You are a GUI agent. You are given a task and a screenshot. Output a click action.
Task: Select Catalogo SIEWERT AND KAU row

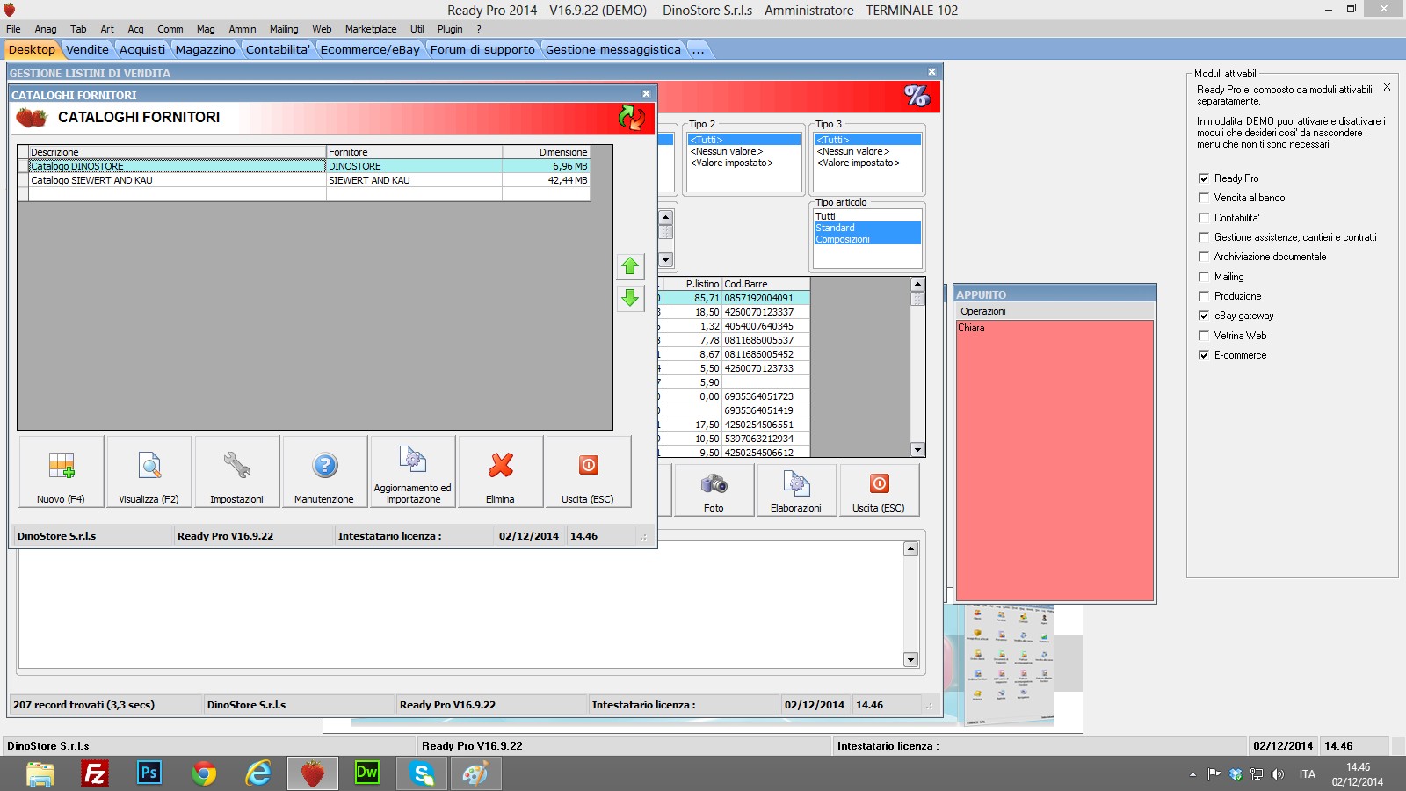(x=304, y=180)
